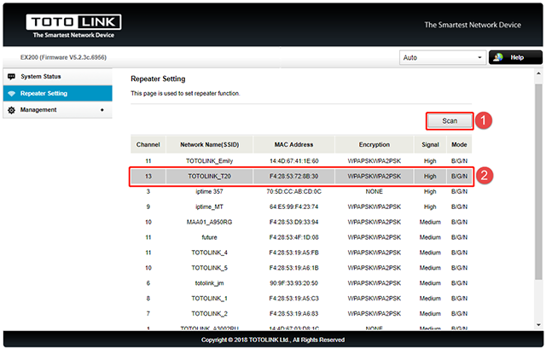Click the Management gear icon

point(11,110)
